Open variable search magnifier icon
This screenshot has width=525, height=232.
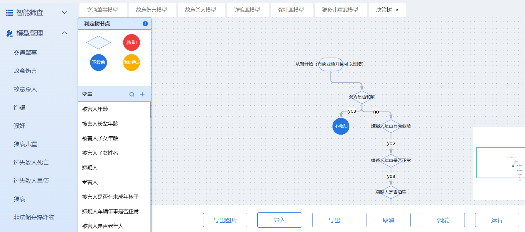pos(132,94)
